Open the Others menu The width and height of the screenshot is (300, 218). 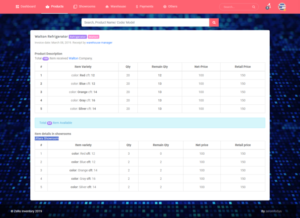tap(170, 7)
